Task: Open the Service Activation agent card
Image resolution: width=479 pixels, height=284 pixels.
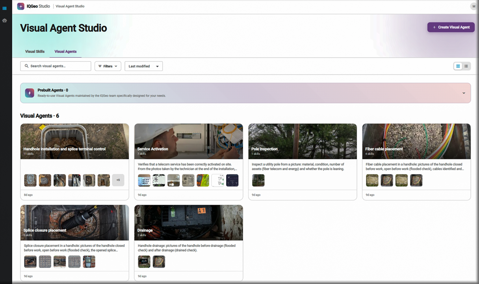Action: [189, 162]
